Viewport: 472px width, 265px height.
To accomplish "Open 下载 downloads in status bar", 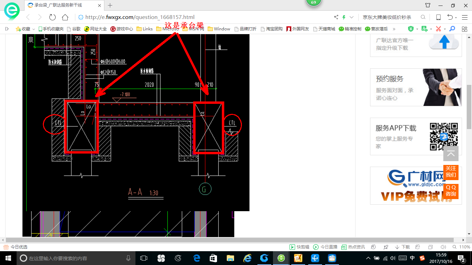I will point(402,247).
